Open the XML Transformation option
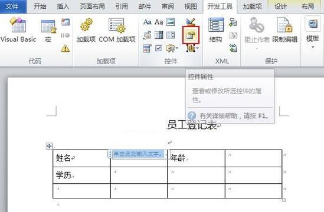324x212 pixels. tap(233, 35)
